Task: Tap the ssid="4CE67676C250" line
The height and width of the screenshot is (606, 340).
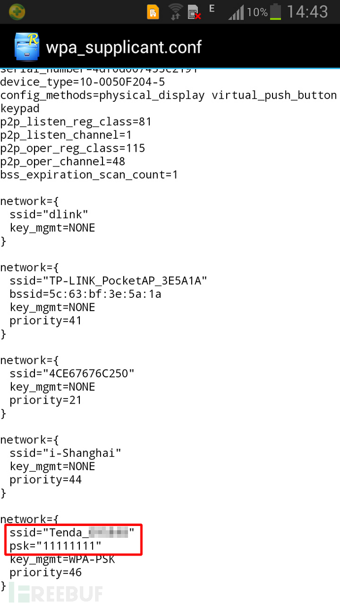Action: [72, 373]
